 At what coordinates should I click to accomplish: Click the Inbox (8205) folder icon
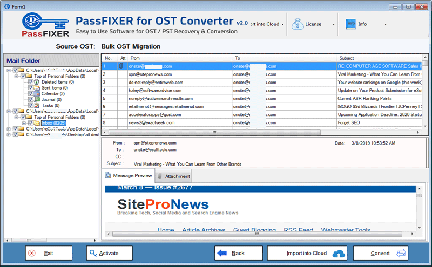coord(37,123)
